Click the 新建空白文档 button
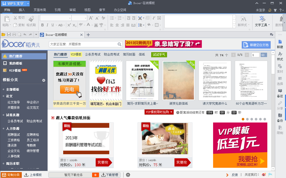The height and width of the screenshot is (178, 286). 256,45
